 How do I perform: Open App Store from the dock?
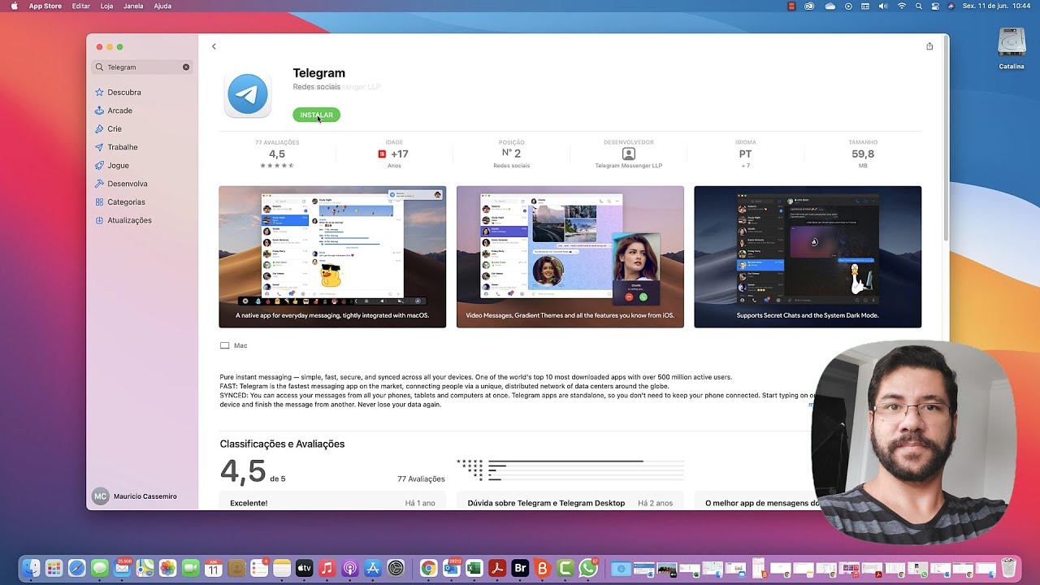[373, 569]
